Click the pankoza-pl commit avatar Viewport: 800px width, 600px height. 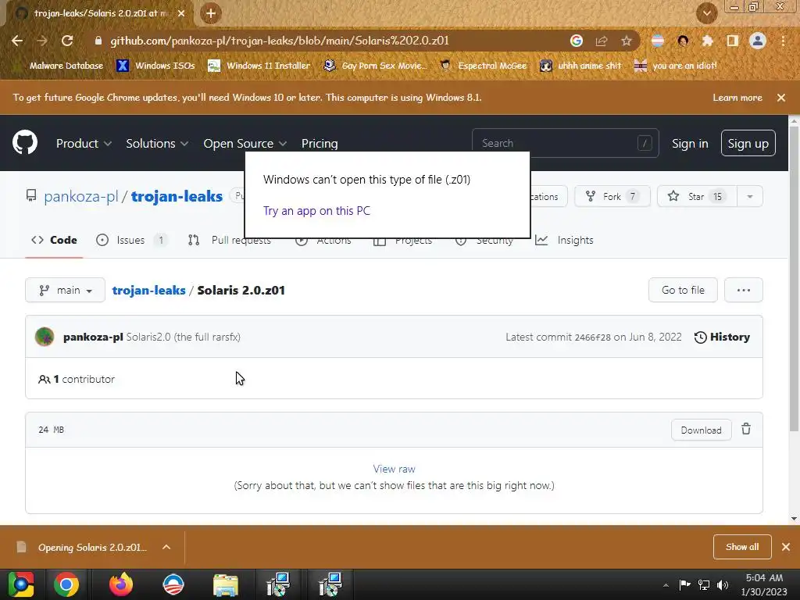pyautogui.click(x=45, y=337)
